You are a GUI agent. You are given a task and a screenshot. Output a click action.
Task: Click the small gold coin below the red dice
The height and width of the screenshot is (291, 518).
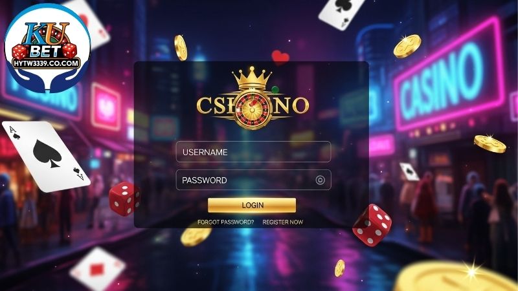point(339,268)
